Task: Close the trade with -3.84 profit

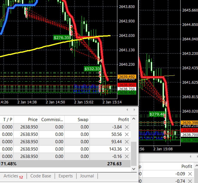Action: pyautogui.click(x=127, y=127)
